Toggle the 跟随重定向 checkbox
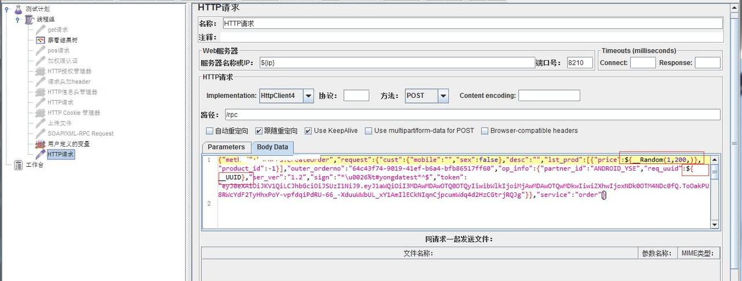Image resolution: width=742 pixels, height=281 pixels. coord(259,131)
